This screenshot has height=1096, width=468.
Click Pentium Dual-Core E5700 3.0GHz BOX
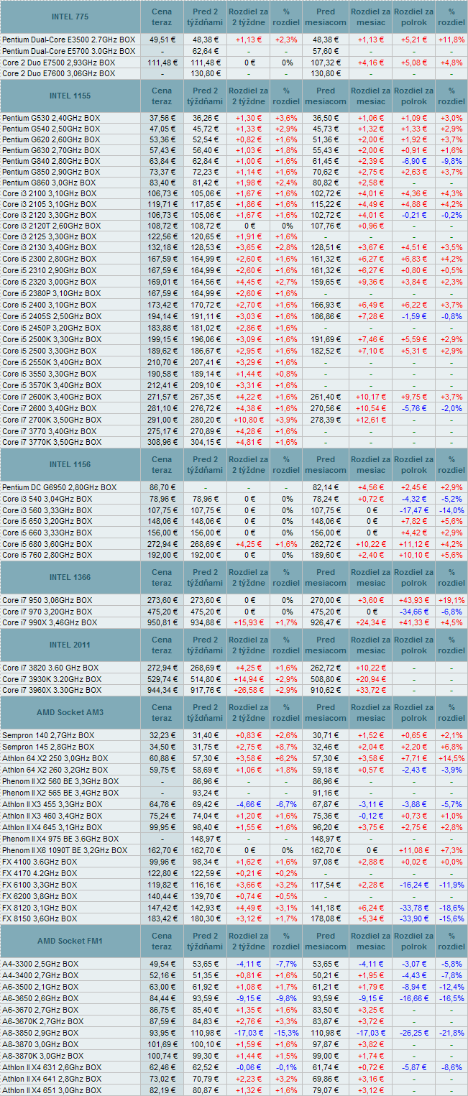point(69,52)
